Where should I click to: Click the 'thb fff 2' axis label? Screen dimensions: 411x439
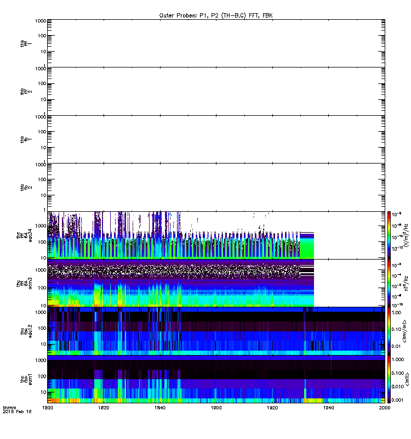[26, 91]
